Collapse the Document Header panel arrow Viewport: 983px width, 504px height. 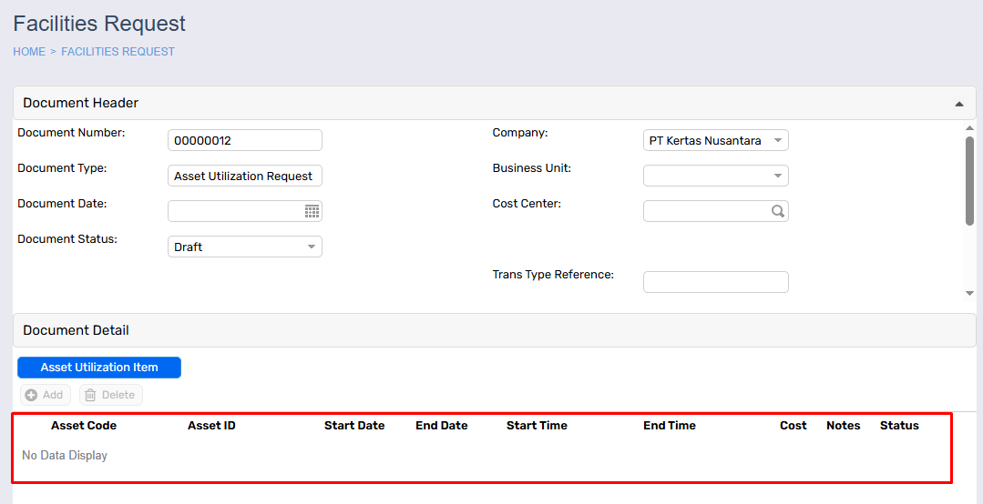coord(958,104)
